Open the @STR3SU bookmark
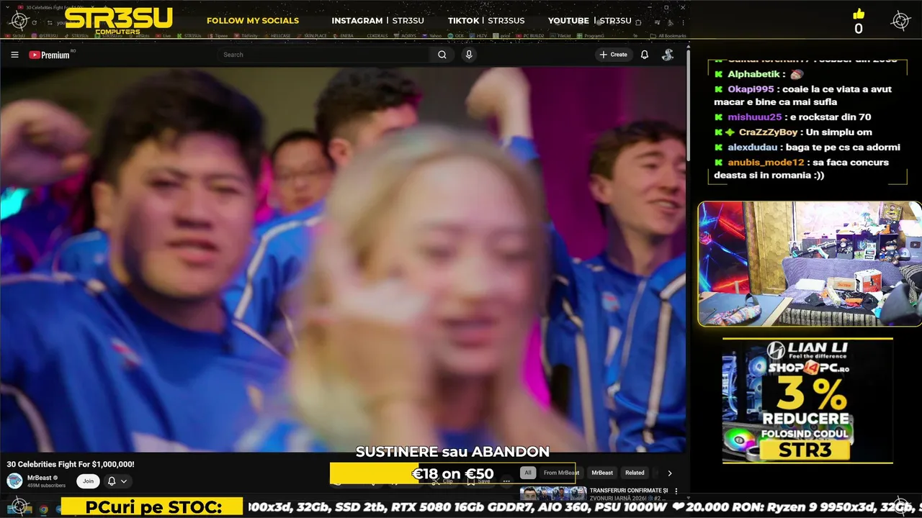922x518 pixels. pos(44,35)
